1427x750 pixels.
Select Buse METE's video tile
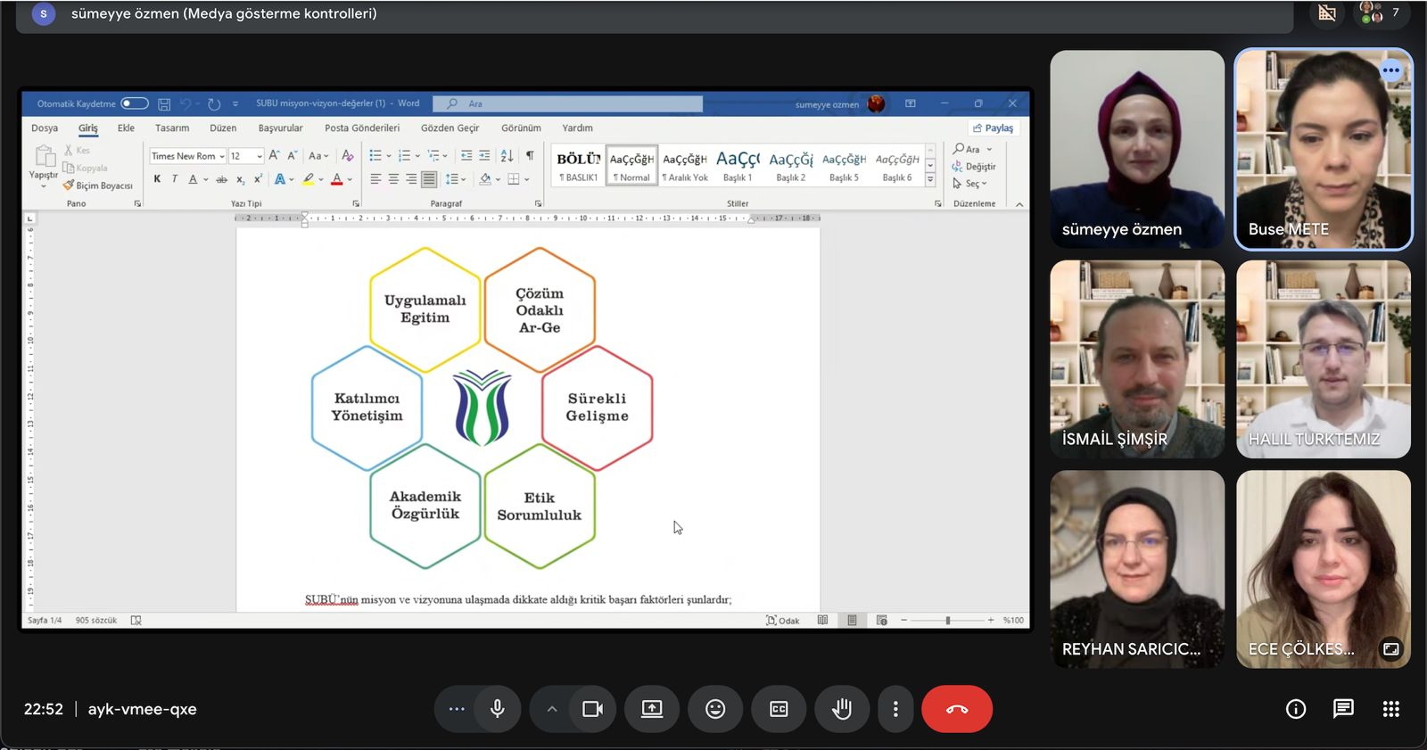click(1324, 149)
